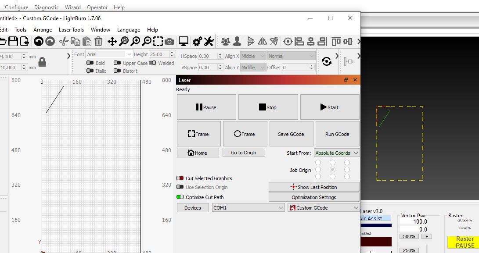Click the Run GCode button
The image size is (479, 253).
337,134
